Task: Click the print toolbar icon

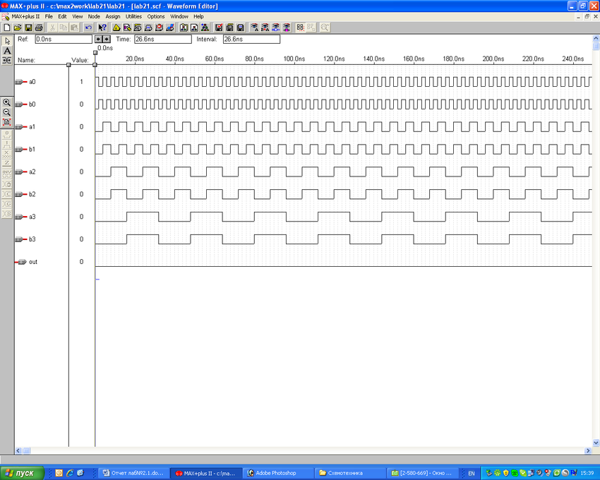Action: 39,28
